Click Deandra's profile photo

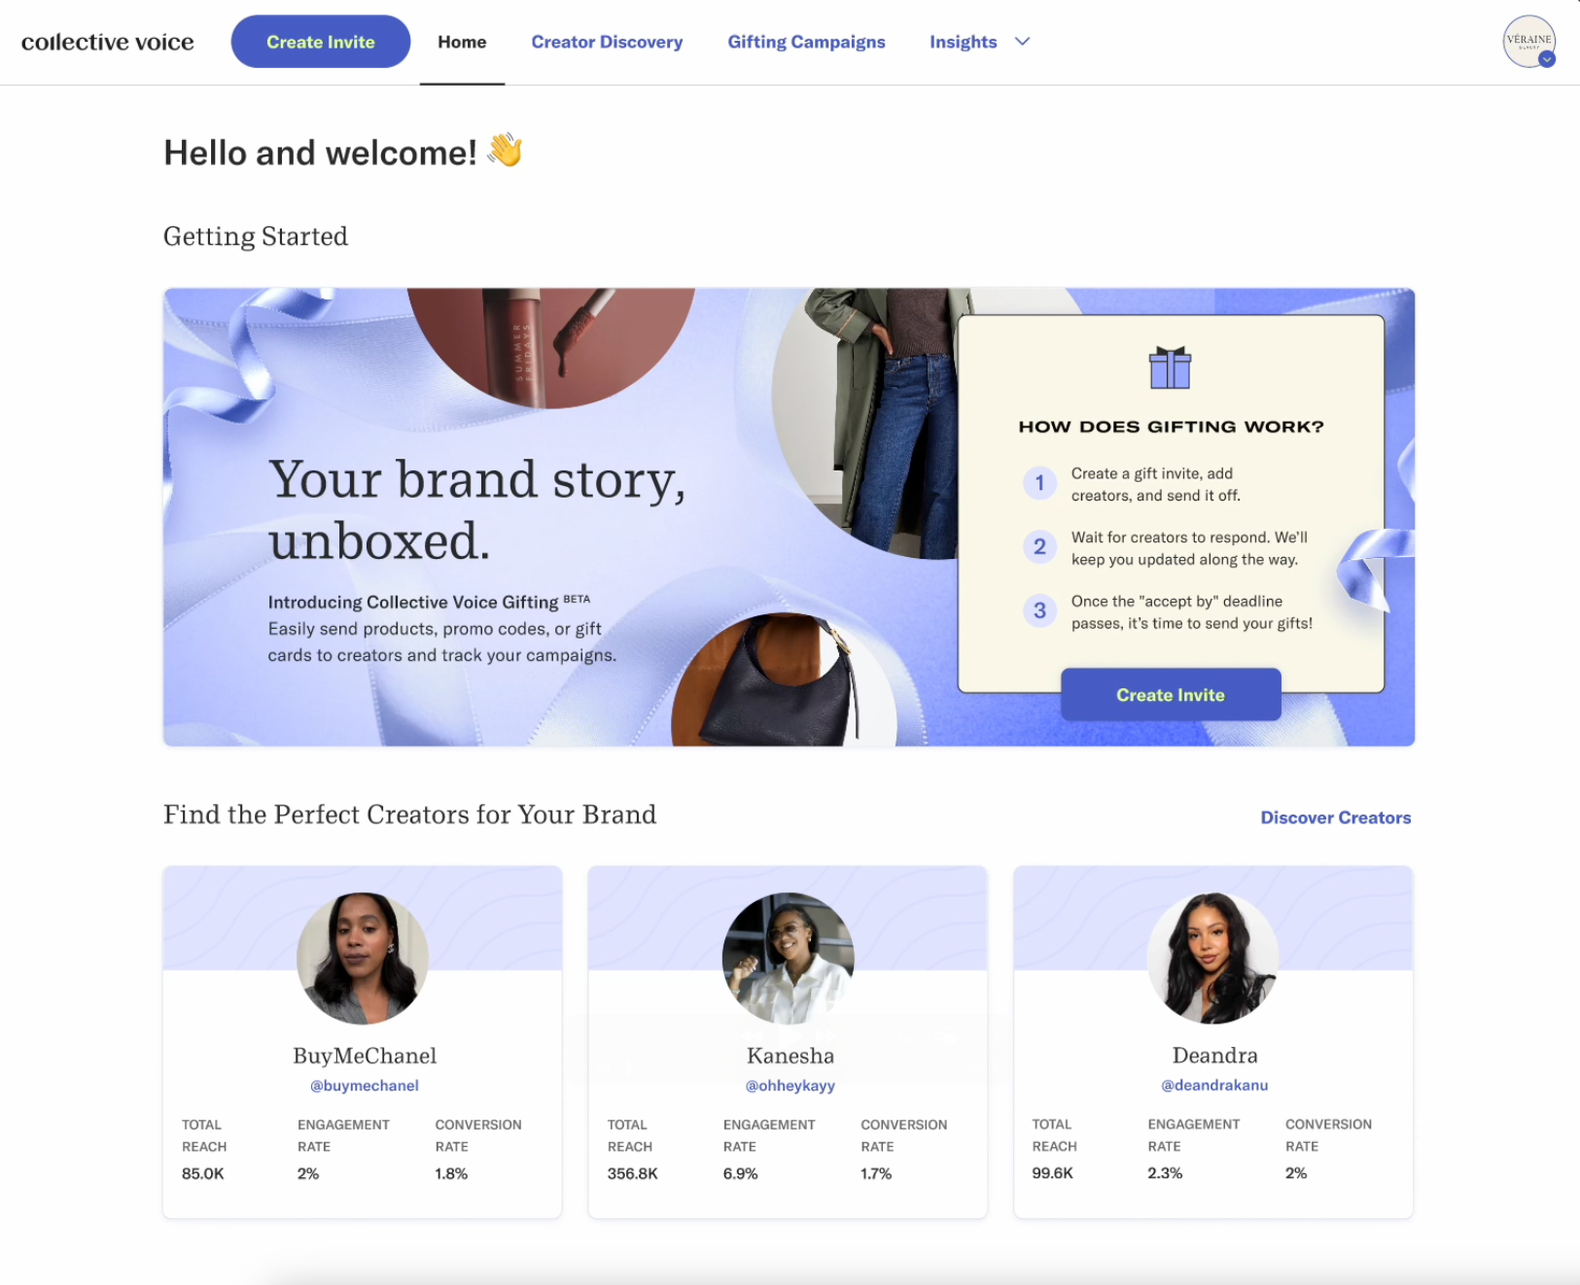[1213, 958]
